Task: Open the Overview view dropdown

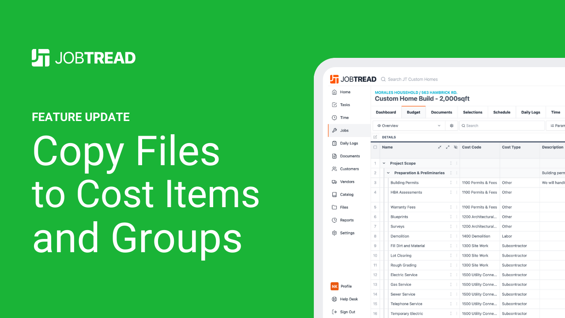Action: point(408,125)
